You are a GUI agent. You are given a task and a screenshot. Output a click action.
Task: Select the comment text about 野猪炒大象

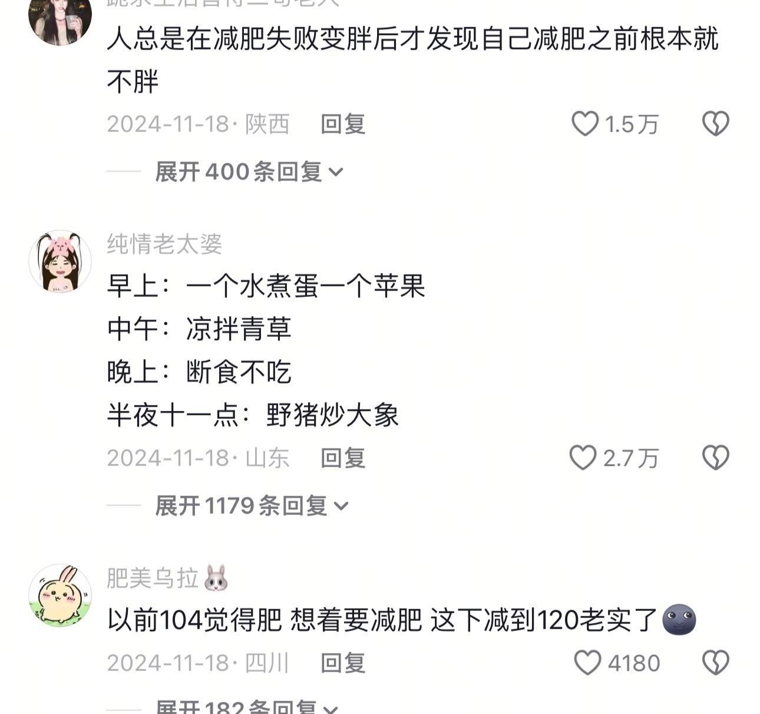point(253,415)
